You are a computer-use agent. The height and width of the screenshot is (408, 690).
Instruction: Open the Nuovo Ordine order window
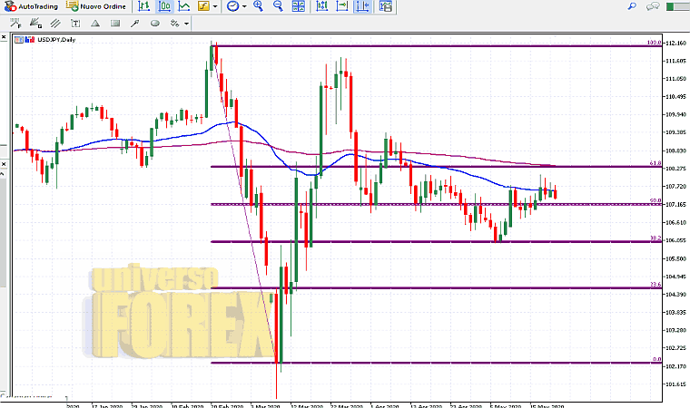95,6
